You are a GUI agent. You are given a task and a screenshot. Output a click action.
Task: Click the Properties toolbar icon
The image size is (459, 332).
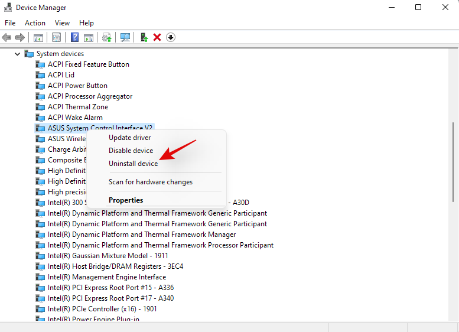(56, 37)
